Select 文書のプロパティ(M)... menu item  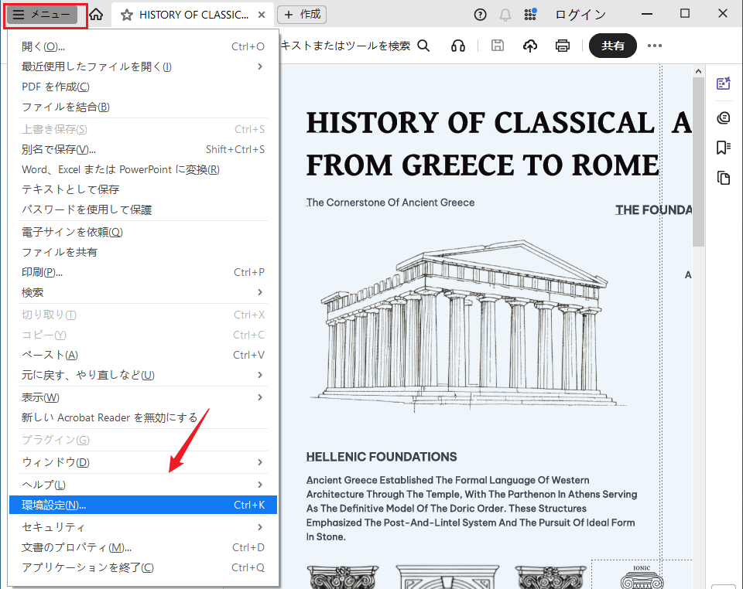click(x=142, y=547)
